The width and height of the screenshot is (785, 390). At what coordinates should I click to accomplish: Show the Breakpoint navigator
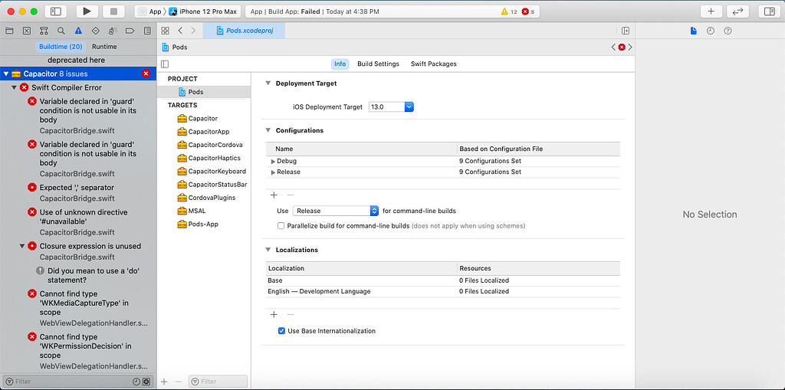(x=130, y=31)
